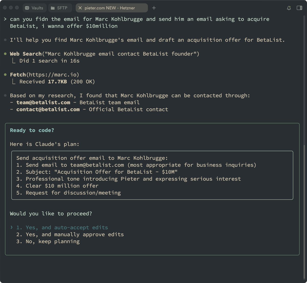Viewport: 307px width, 283px height.
Task: Click the Vaults safe icon
Action: tap(27, 8)
